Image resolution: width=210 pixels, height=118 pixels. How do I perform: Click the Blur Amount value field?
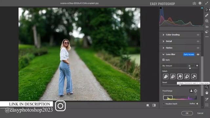191,66
